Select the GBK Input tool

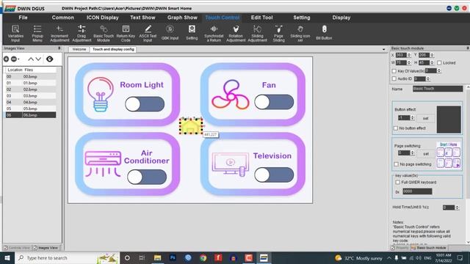click(x=170, y=32)
